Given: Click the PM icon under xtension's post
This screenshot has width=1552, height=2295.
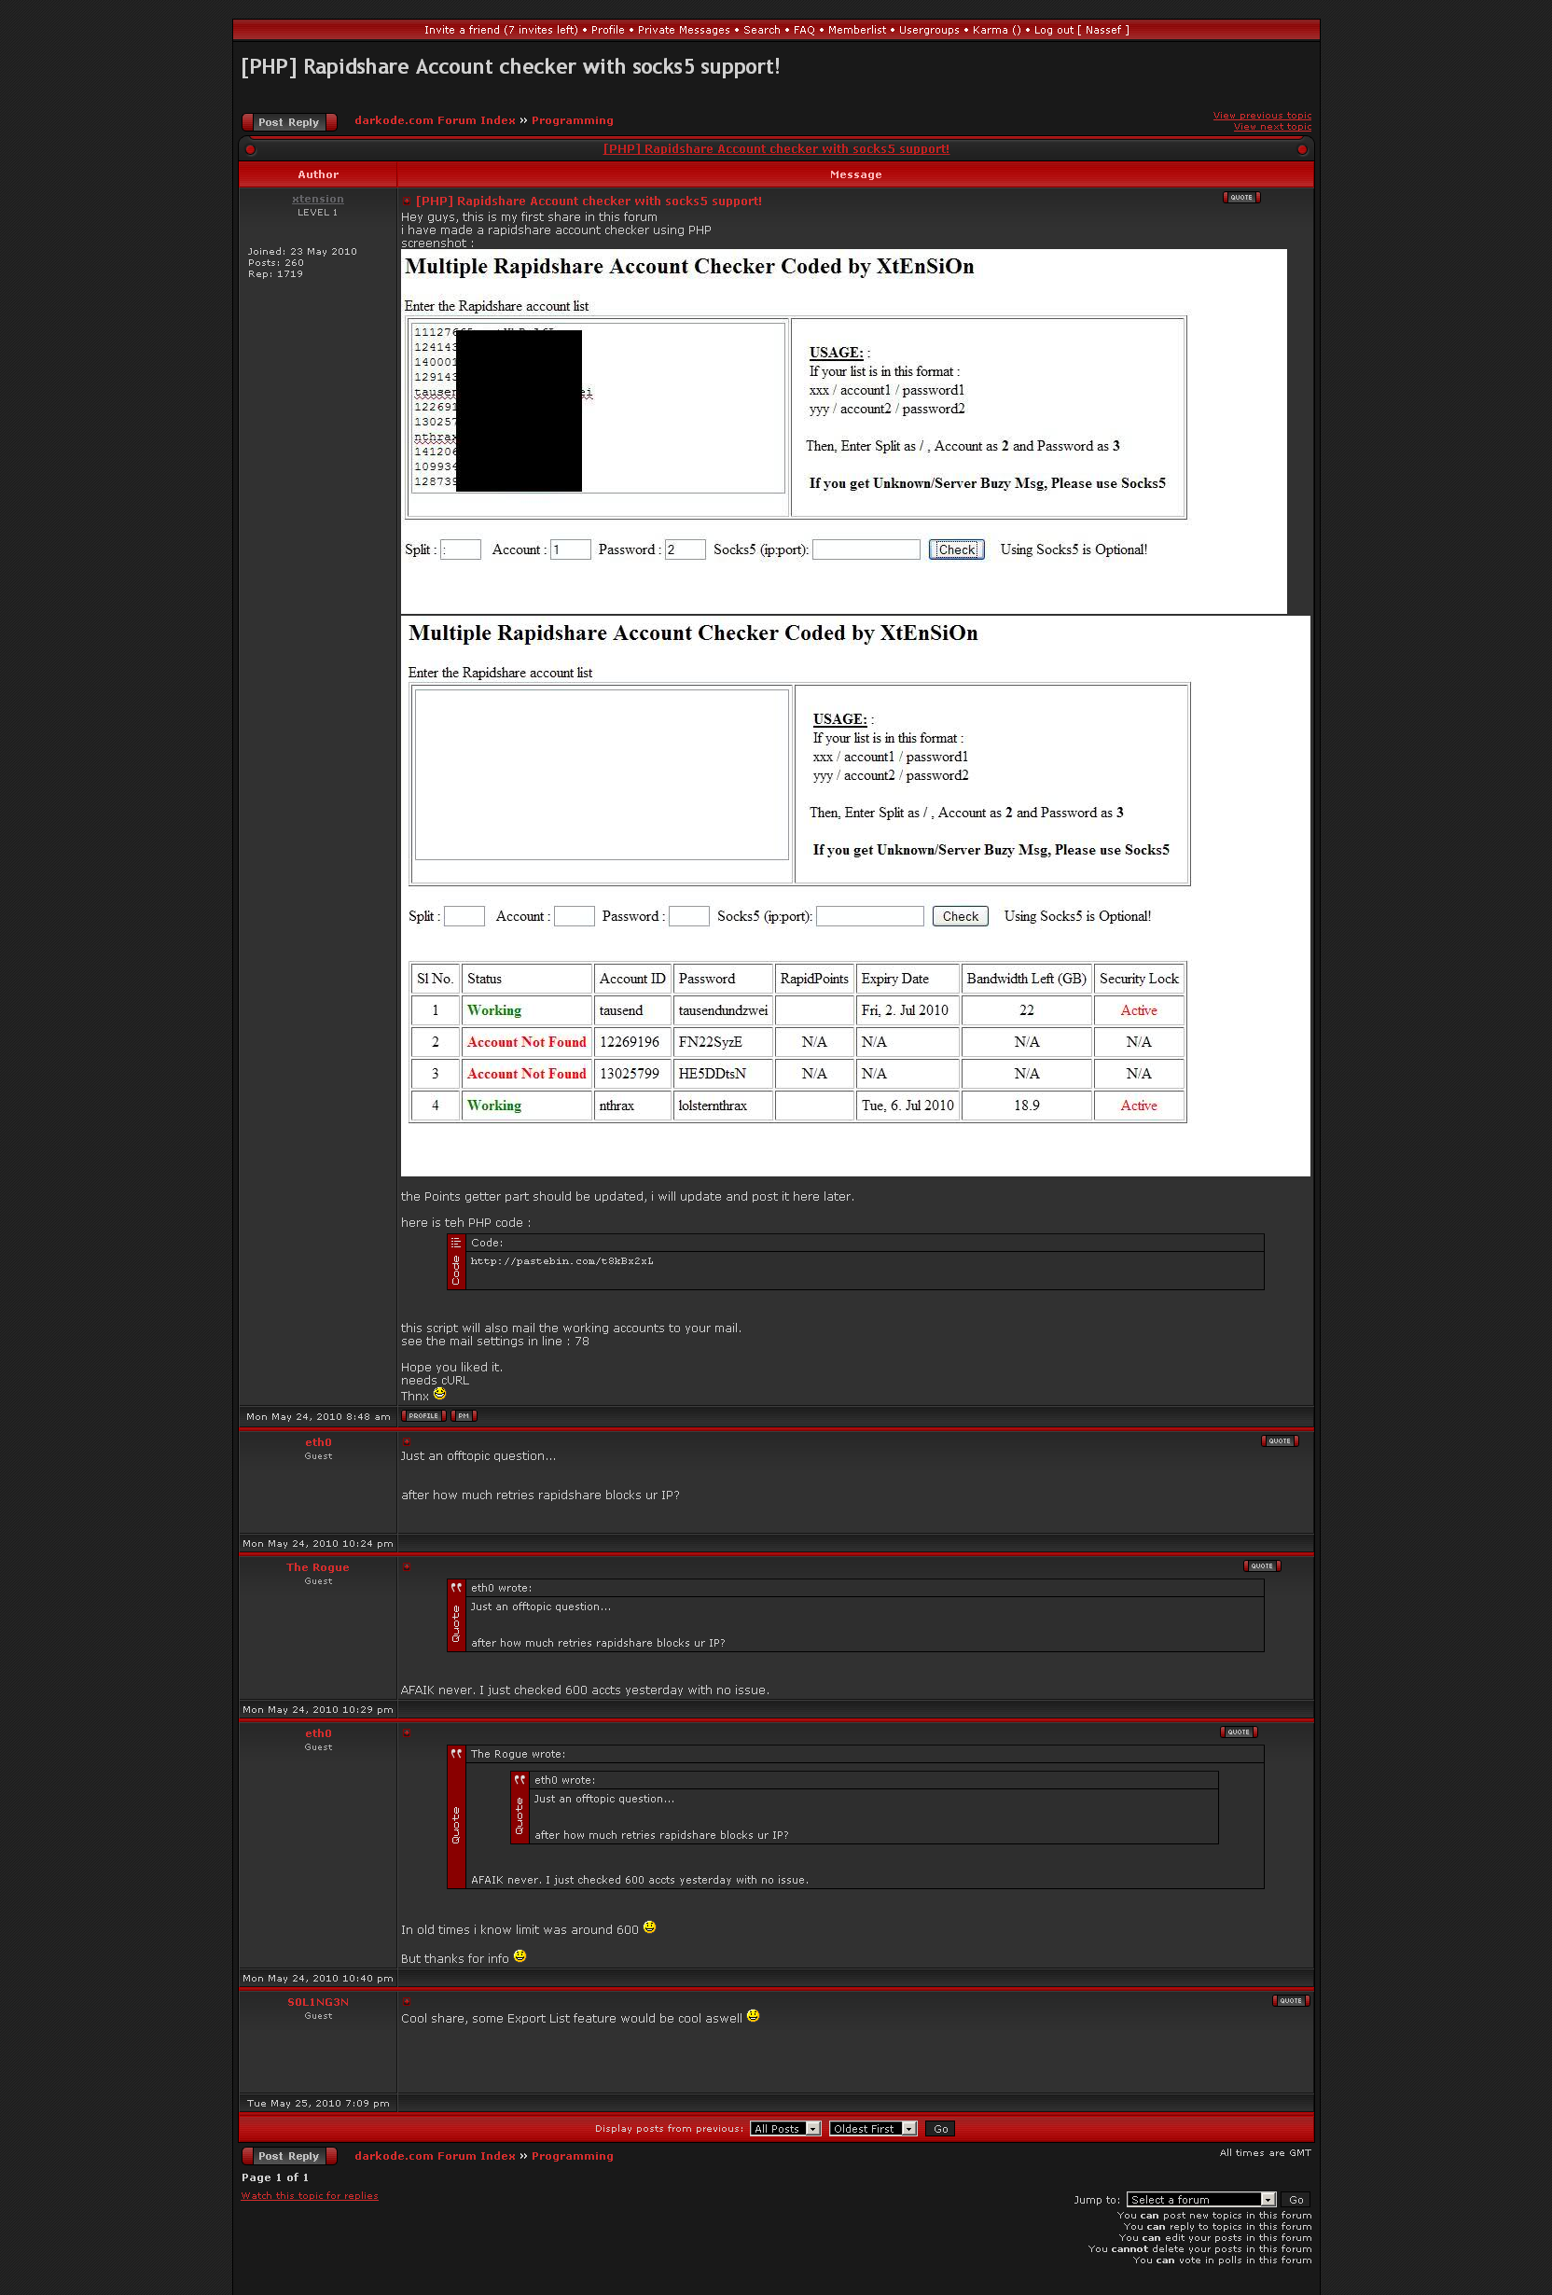Looking at the screenshot, I should pyautogui.click(x=463, y=1416).
